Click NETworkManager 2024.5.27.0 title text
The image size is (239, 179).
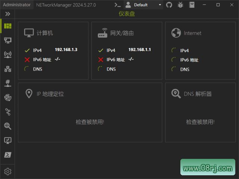tap(66, 5)
